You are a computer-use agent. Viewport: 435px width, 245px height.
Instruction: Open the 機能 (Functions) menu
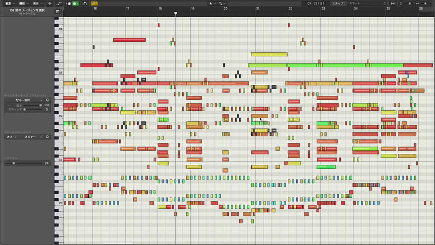click(x=24, y=4)
